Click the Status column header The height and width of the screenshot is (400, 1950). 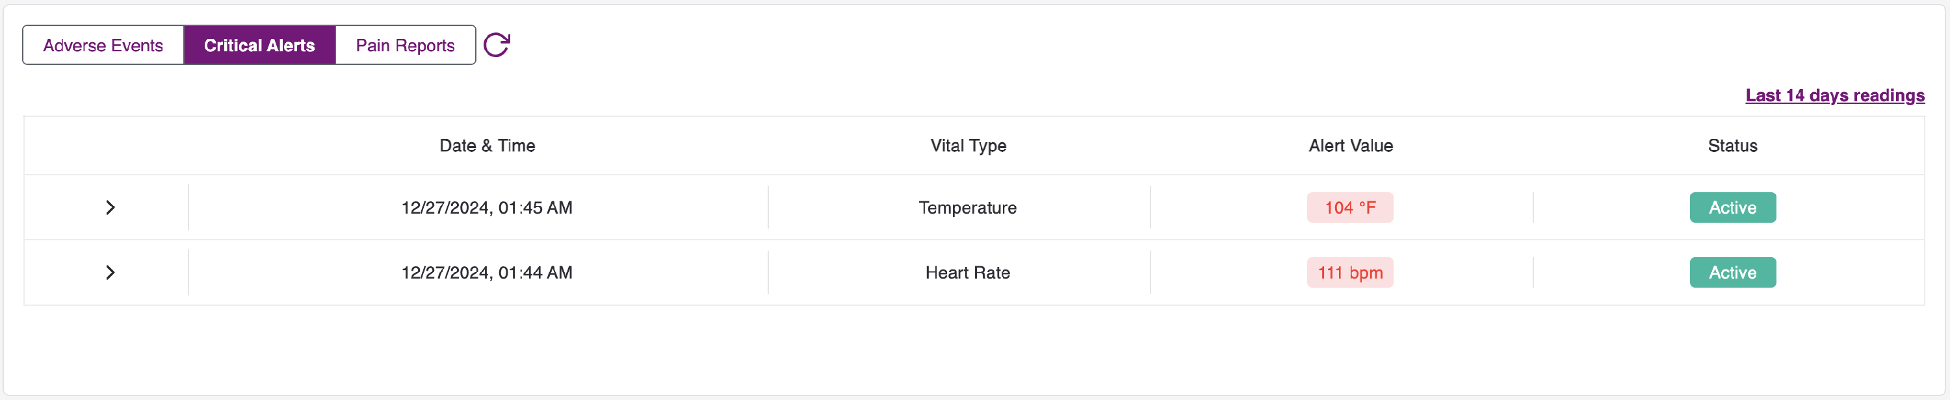click(1732, 146)
